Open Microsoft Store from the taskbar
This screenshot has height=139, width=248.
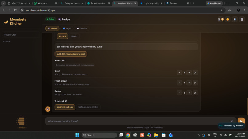tap(164, 135)
